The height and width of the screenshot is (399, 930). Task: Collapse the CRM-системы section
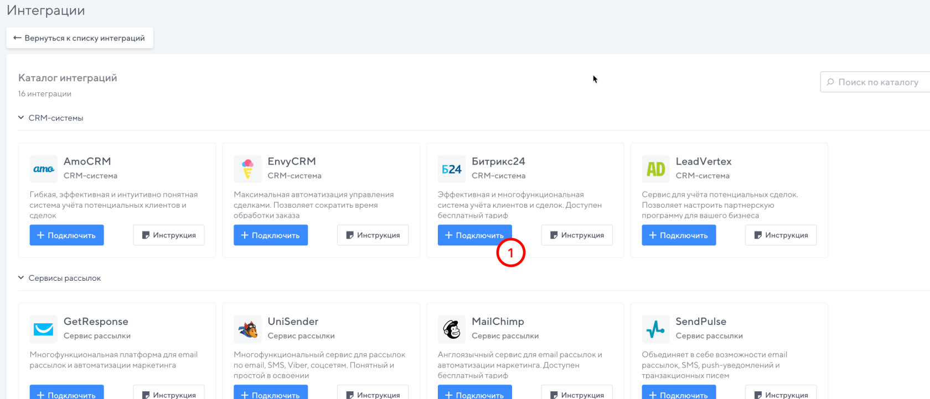pyautogui.click(x=21, y=118)
